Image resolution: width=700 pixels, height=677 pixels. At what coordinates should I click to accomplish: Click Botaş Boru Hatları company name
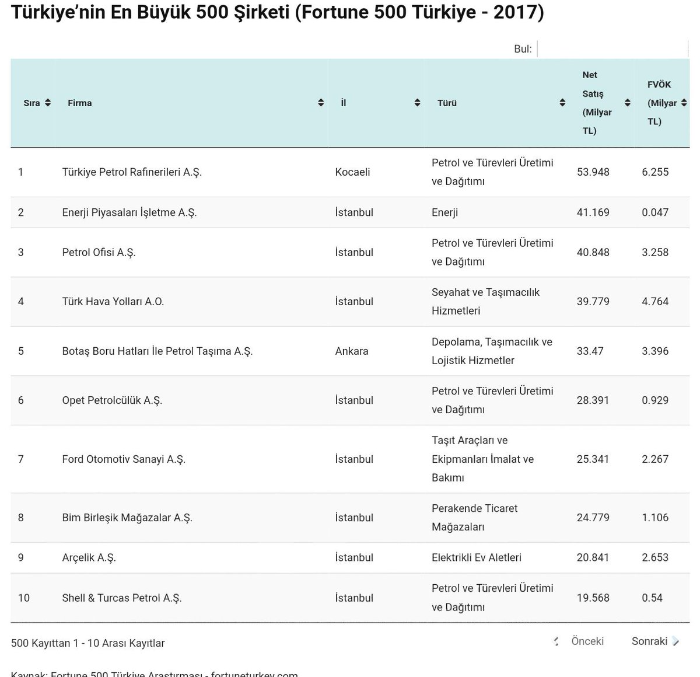click(x=157, y=351)
